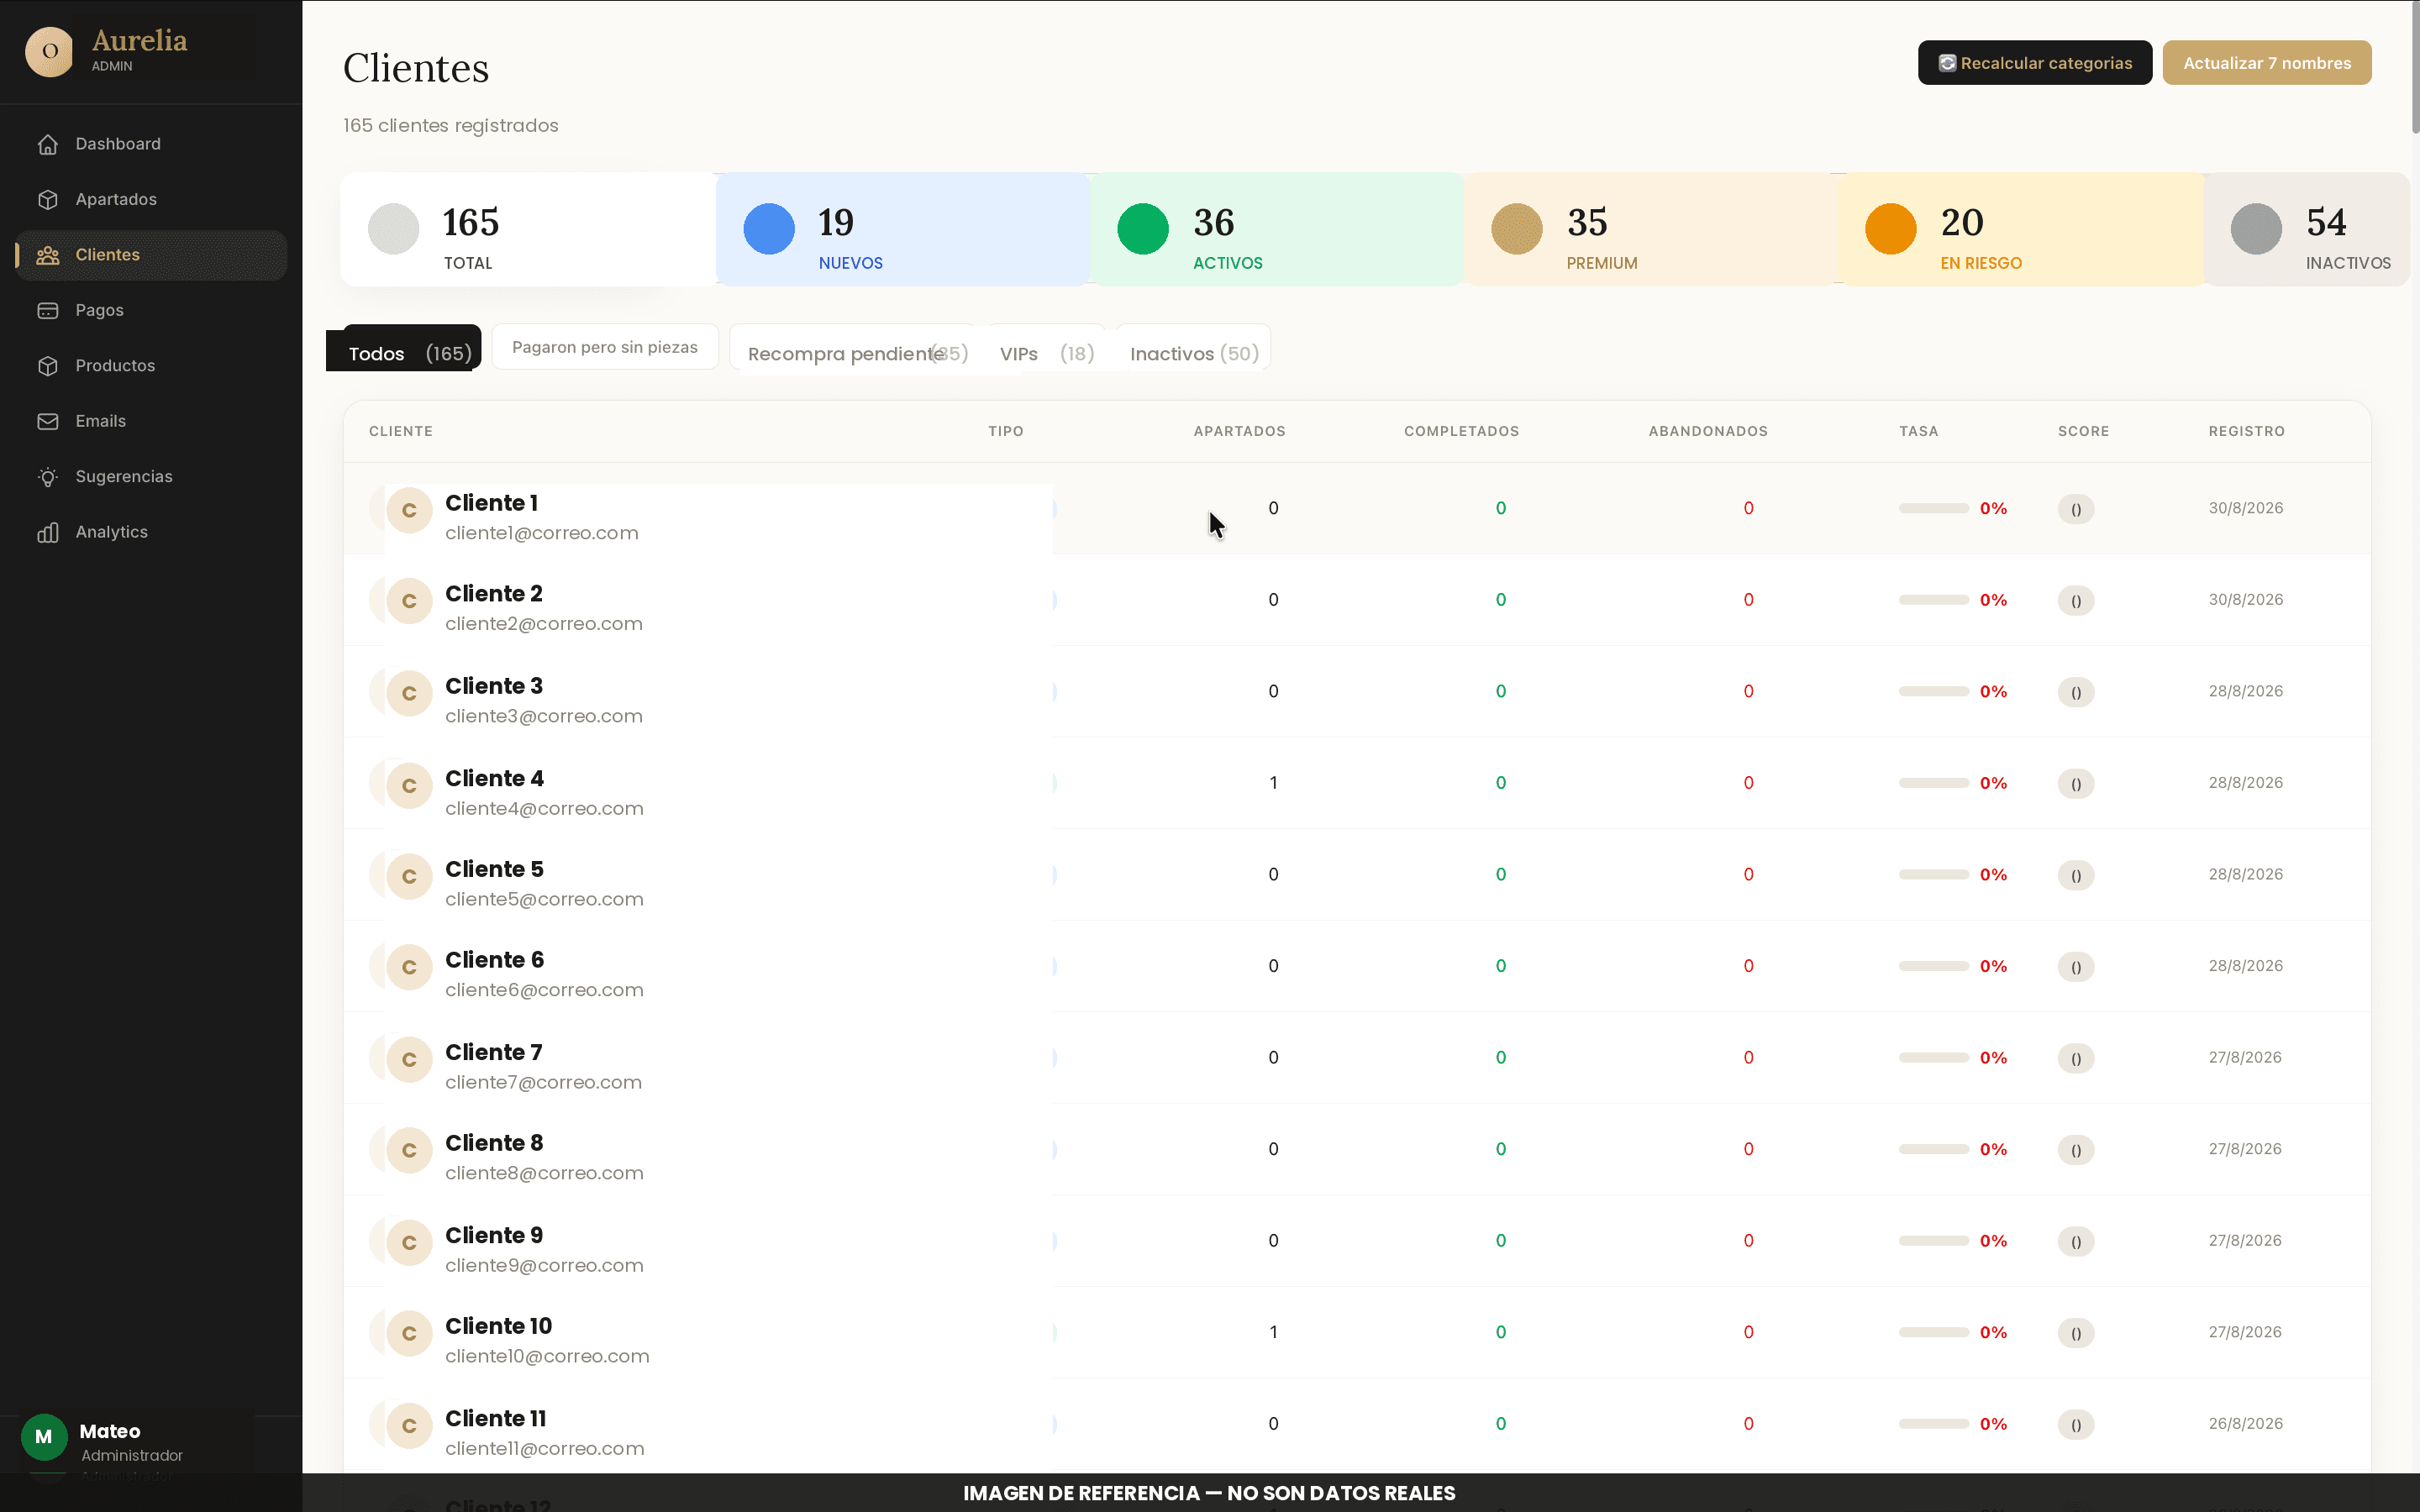Click the green Mateo user avatar
2420x1512 pixels.
click(x=44, y=1437)
